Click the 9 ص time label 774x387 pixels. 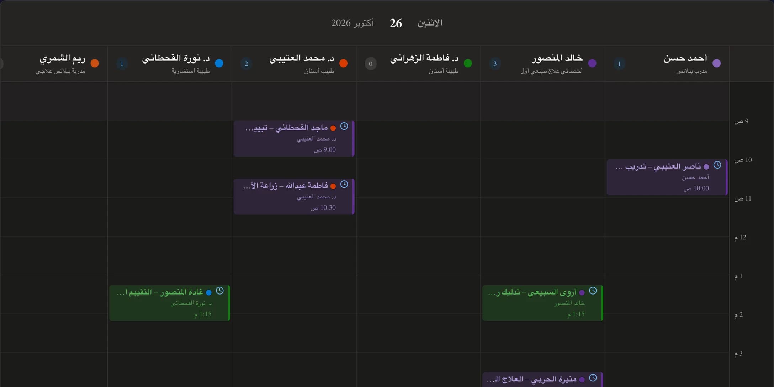741,121
